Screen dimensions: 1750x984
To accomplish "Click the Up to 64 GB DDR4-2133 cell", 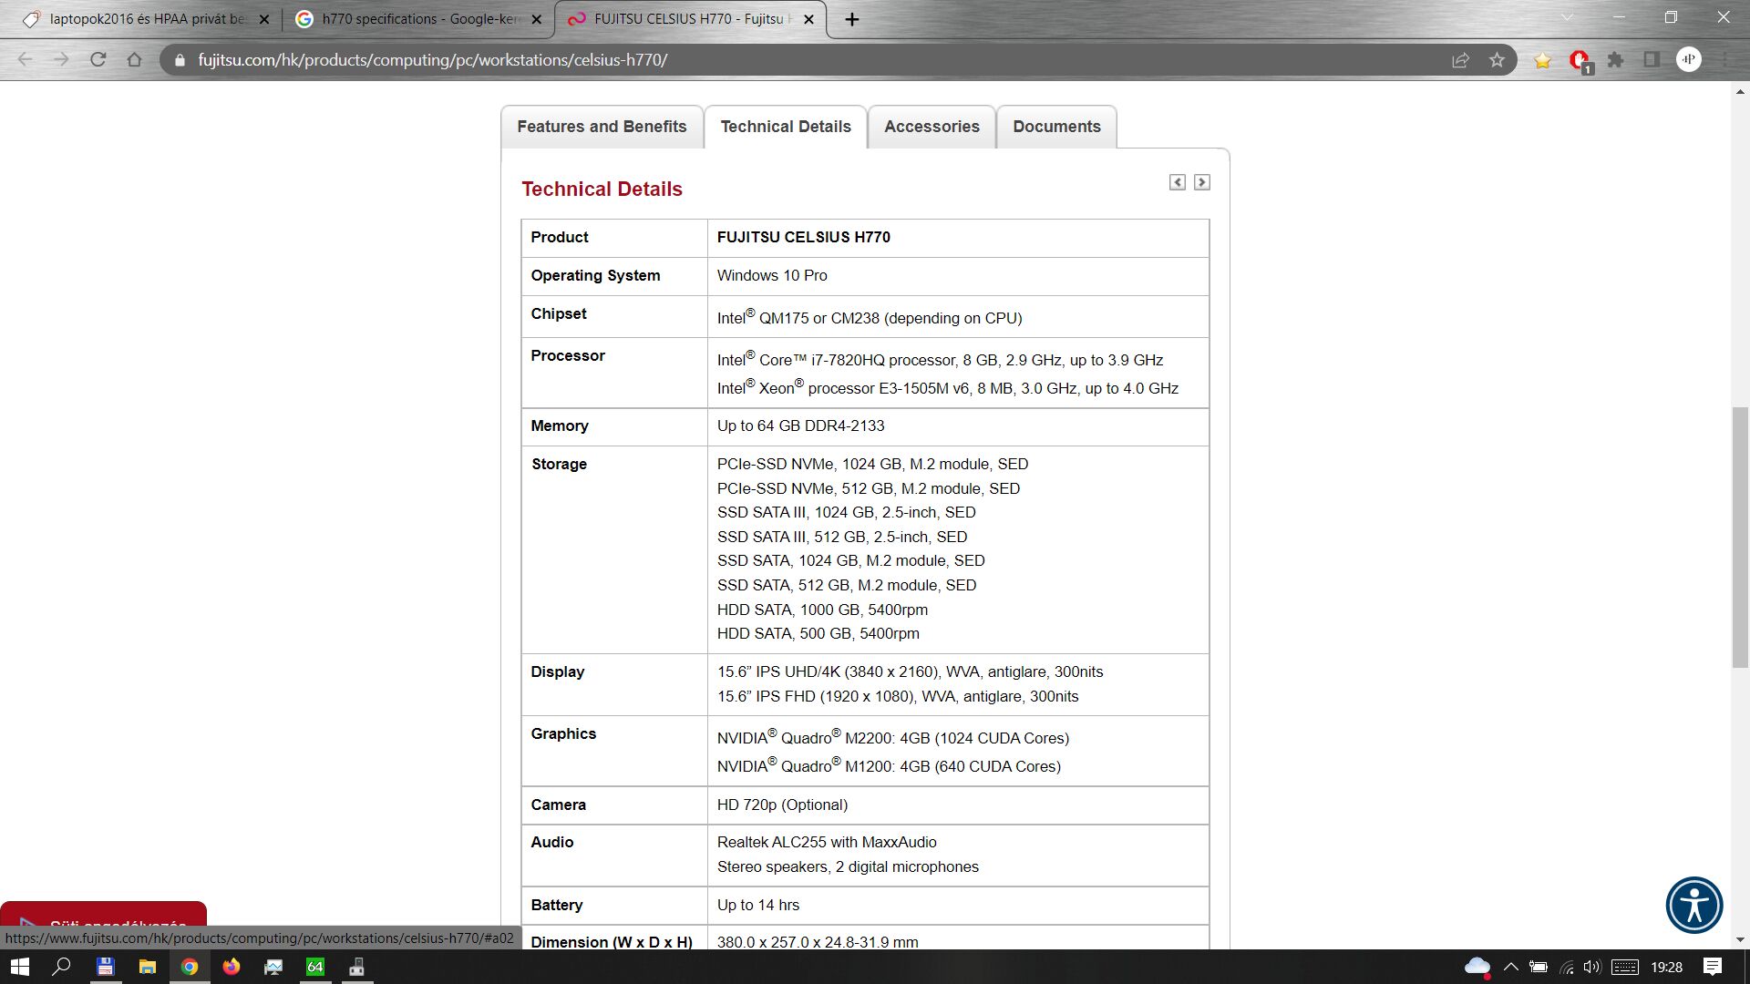I will click(958, 425).
